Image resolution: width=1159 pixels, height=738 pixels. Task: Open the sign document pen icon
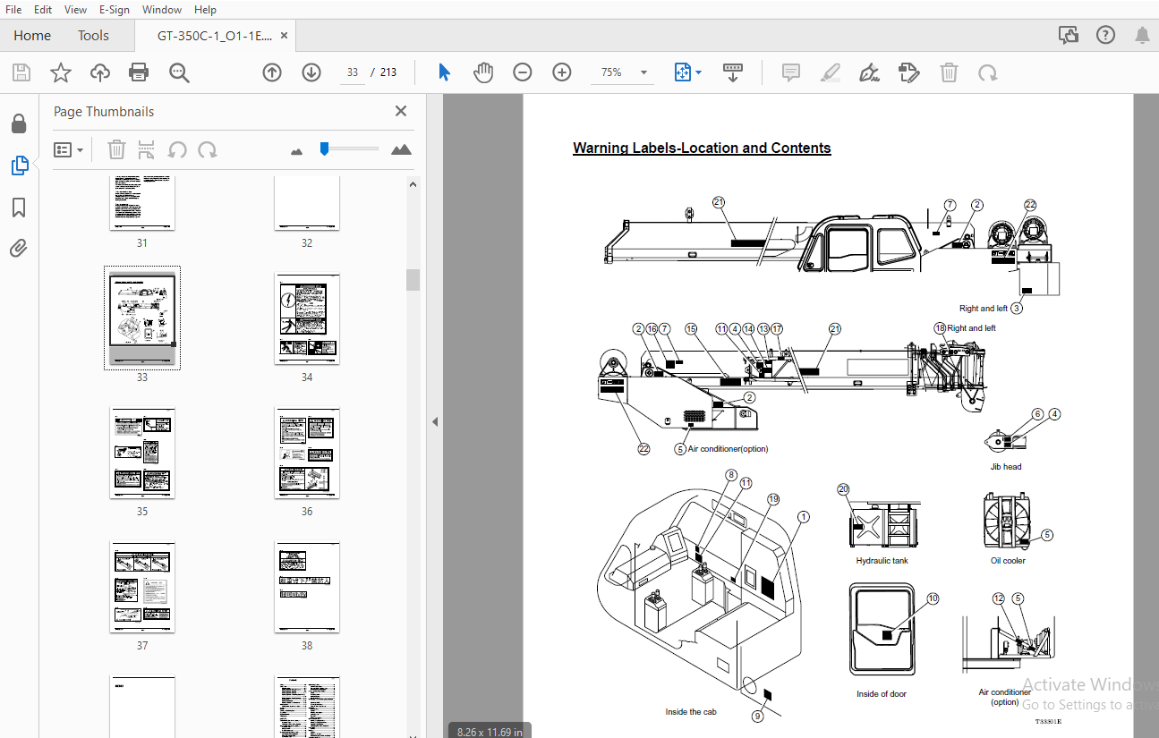(x=869, y=72)
